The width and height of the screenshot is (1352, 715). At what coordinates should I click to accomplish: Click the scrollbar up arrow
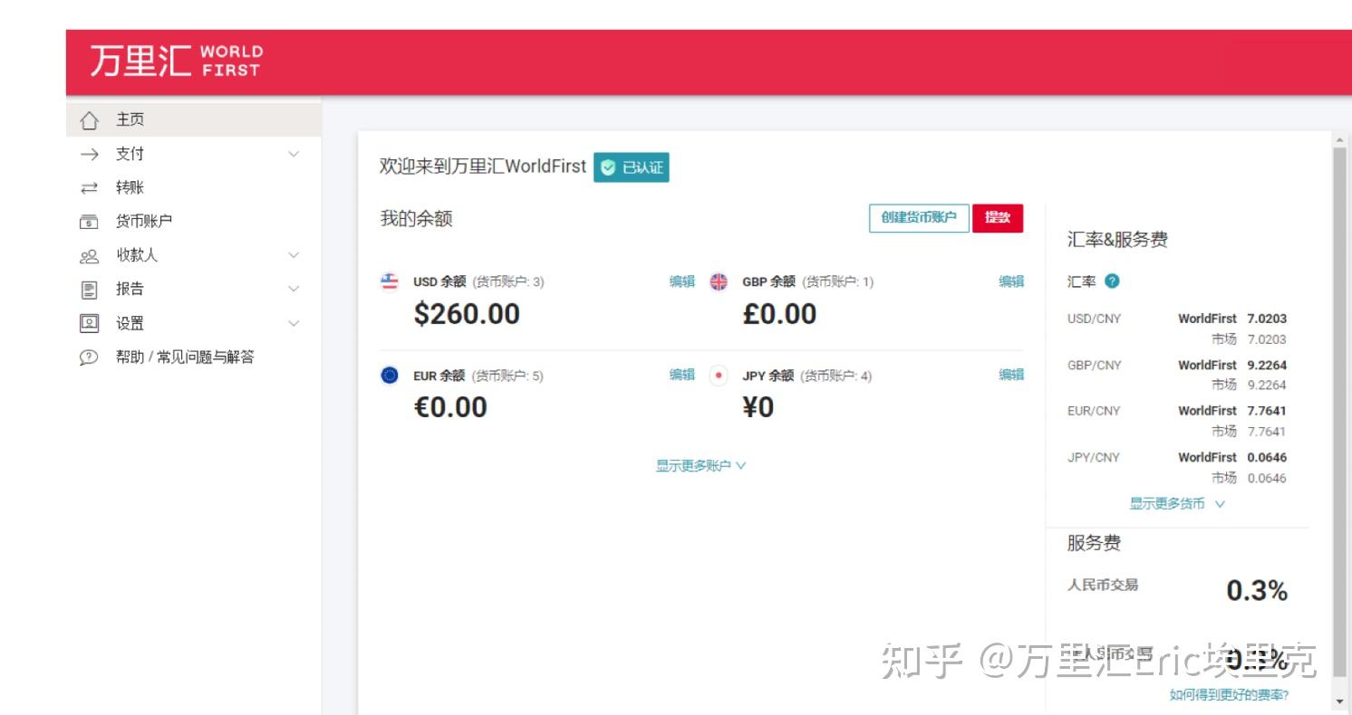click(1339, 140)
